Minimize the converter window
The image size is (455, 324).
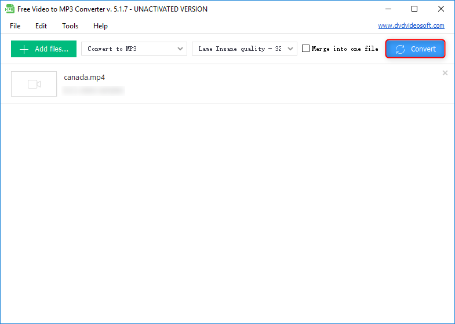point(388,9)
